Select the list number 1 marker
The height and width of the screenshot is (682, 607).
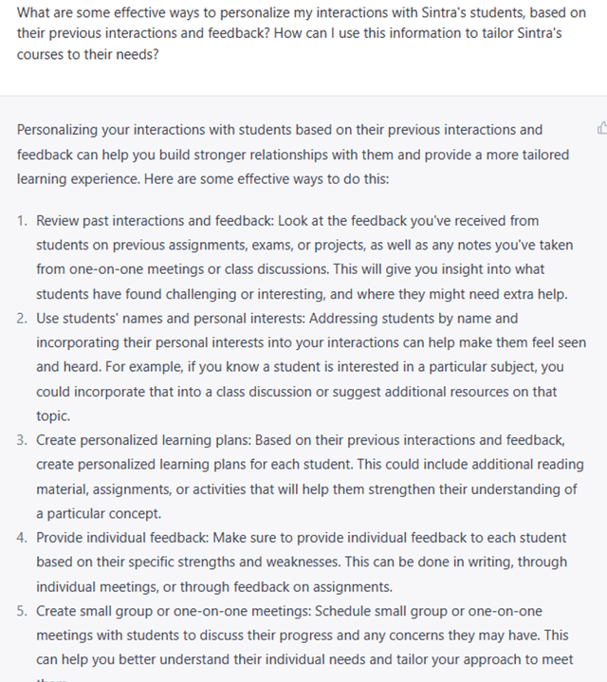(x=22, y=221)
